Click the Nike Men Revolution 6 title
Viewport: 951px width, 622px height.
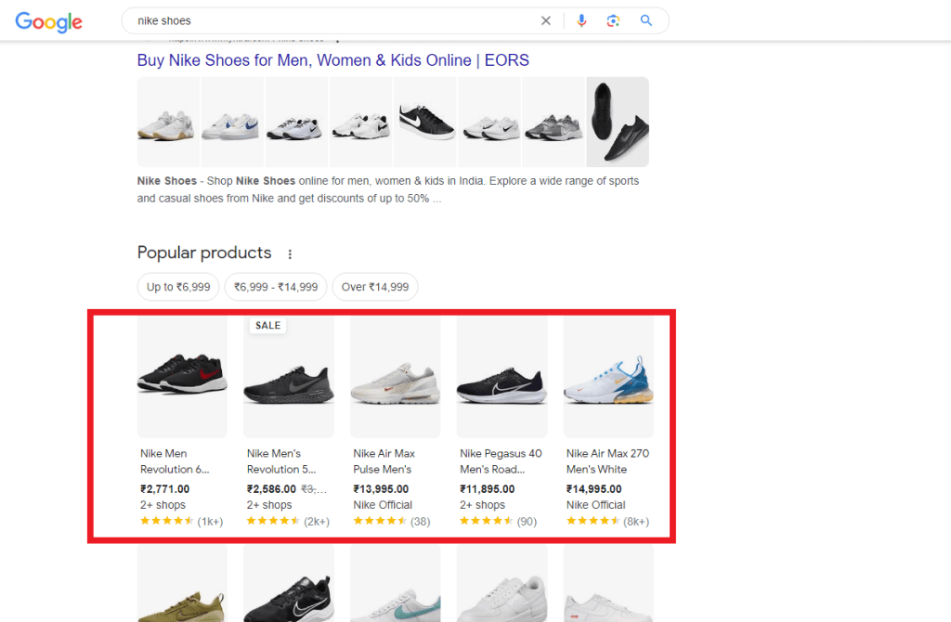175,461
